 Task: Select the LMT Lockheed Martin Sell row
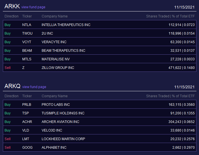100,139
